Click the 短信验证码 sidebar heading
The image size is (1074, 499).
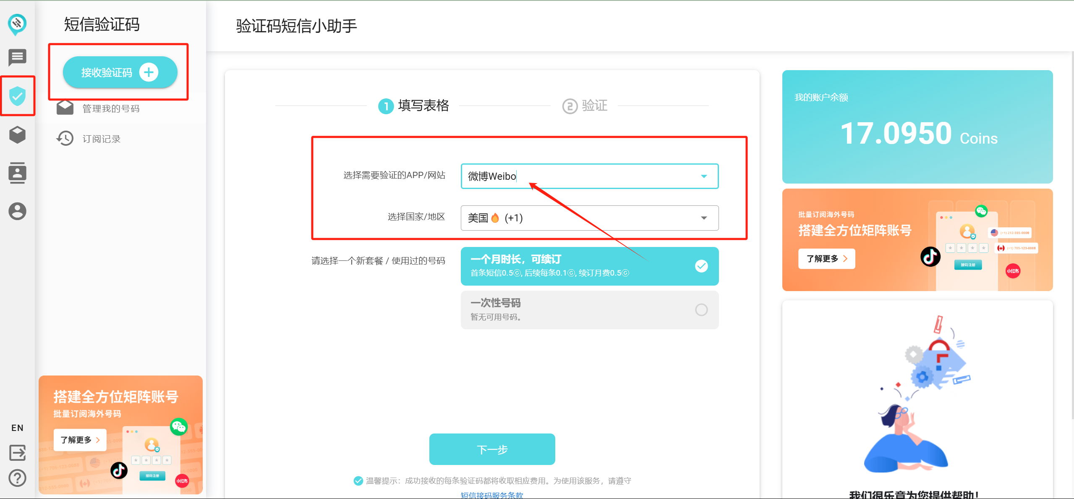click(102, 24)
